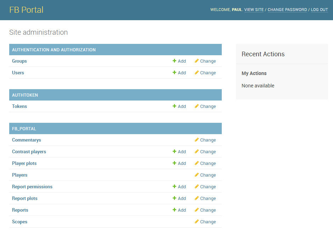Screen dimensions: 333x235
Task: Open the Tokens model link
Action: click(19, 106)
